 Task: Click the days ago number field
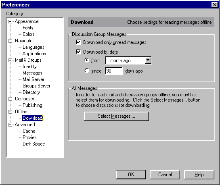(114, 71)
